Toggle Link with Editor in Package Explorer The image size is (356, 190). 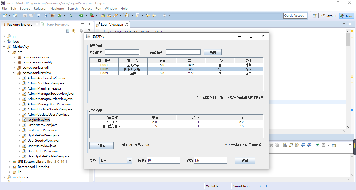73,31
